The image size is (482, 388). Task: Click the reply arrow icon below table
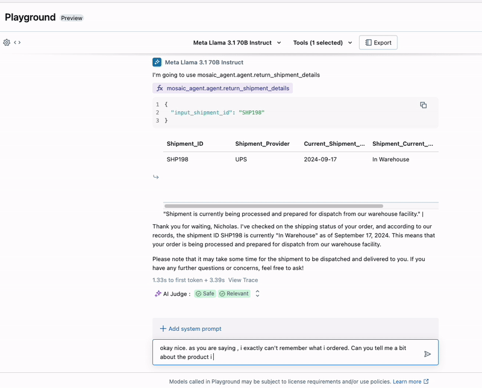point(156,177)
